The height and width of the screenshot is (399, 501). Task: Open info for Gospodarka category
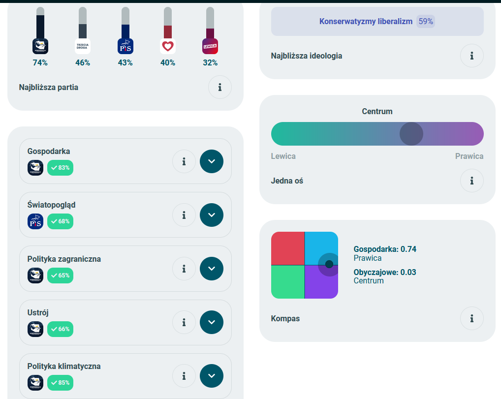[x=184, y=162]
